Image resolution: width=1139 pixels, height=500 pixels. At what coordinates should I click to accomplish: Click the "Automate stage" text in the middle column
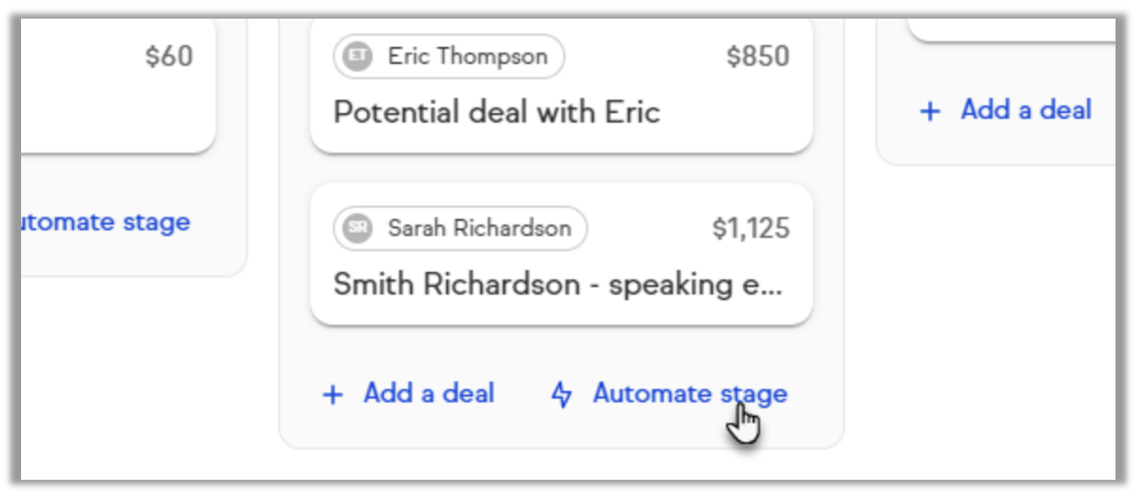(x=689, y=394)
